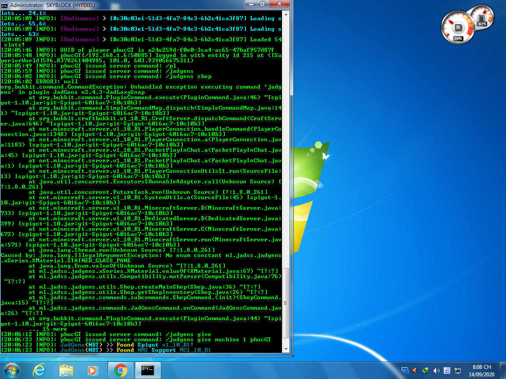Launch Internet Explorer from the taskbar
This screenshot has height=379, width=506.
point(39,370)
